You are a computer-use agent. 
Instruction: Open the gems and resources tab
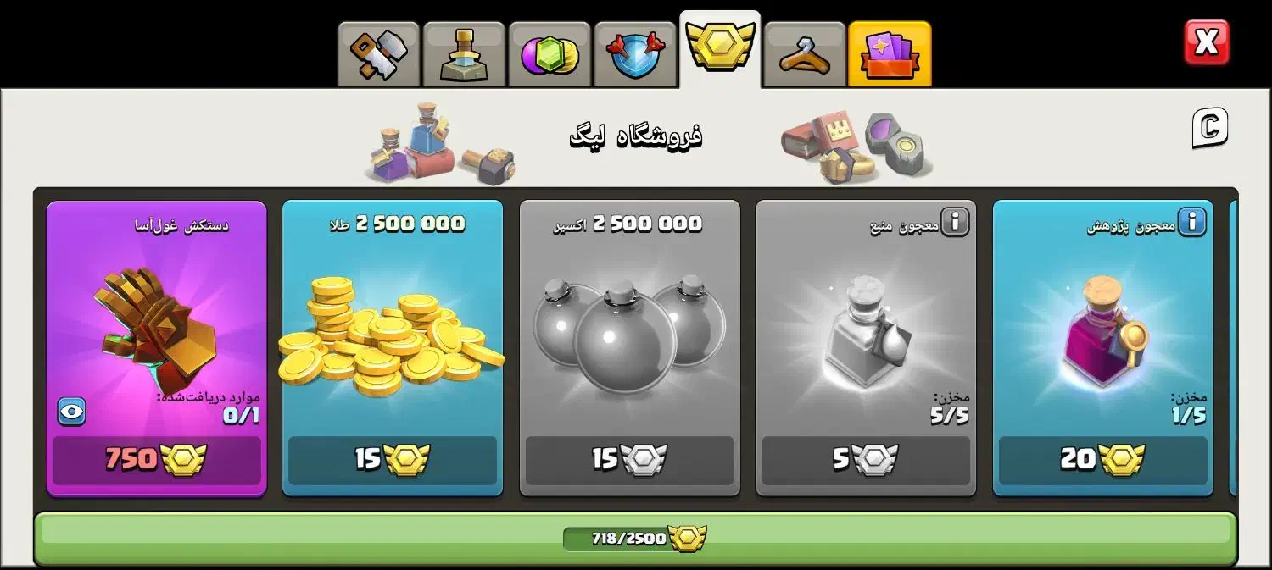[x=550, y=55]
